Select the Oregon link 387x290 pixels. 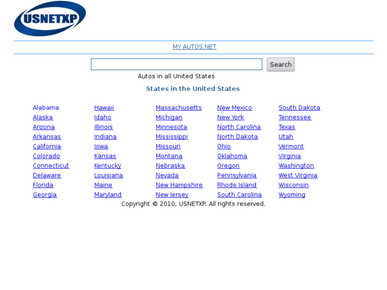(x=228, y=165)
